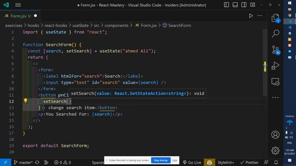
Task: Open Source Control view with 15 badge
Action: (276, 50)
